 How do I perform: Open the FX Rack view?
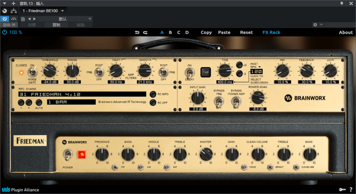(x=271, y=32)
